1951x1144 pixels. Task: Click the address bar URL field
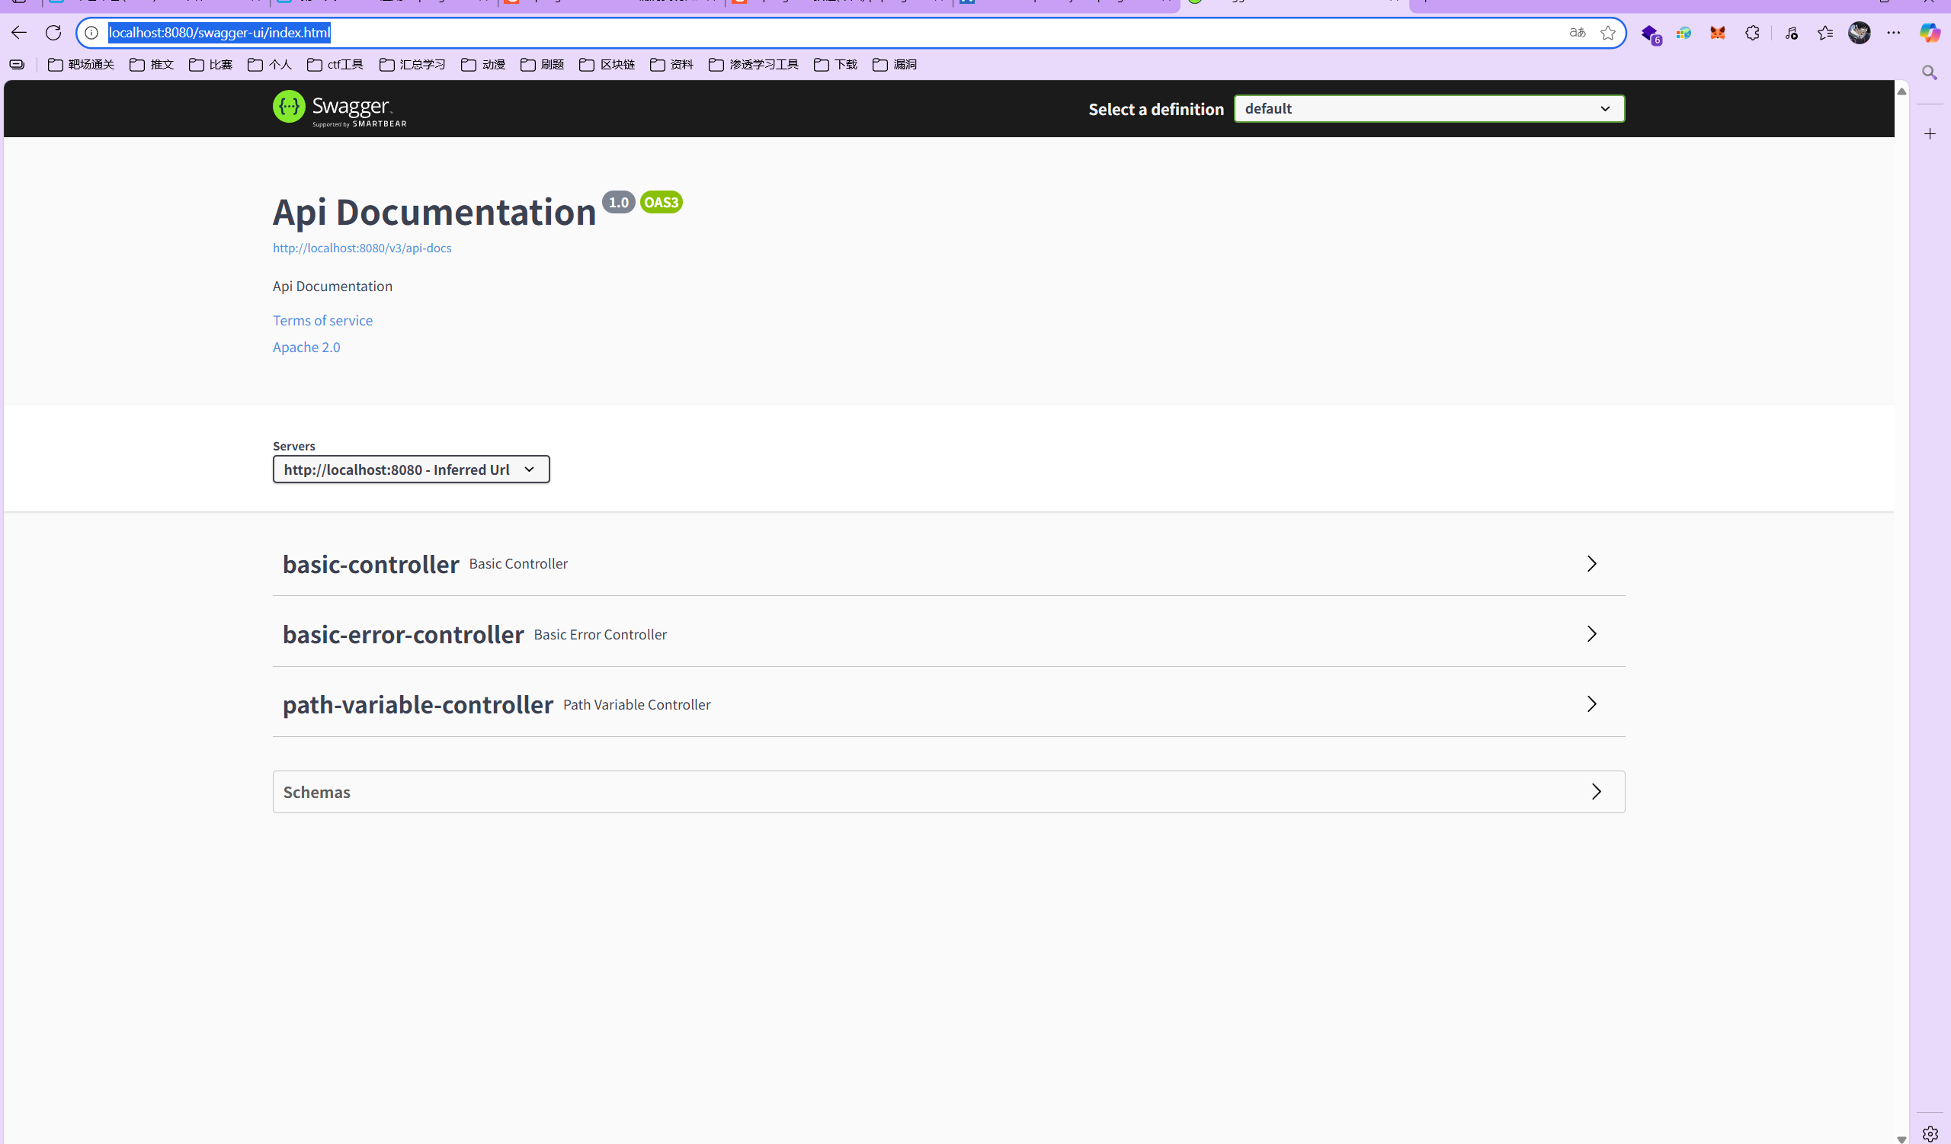(774, 33)
